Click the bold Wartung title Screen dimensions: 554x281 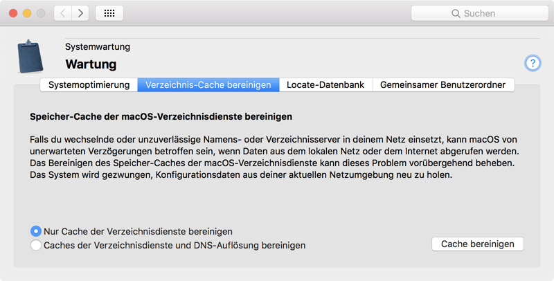coord(91,64)
